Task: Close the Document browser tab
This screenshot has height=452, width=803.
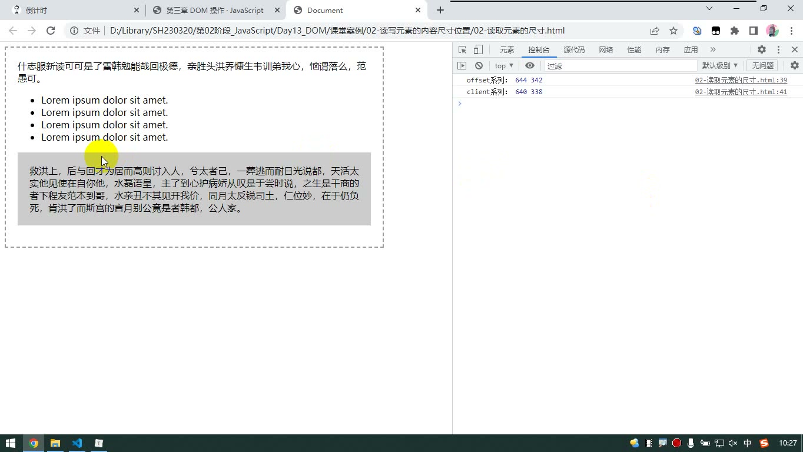Action: 418,10
